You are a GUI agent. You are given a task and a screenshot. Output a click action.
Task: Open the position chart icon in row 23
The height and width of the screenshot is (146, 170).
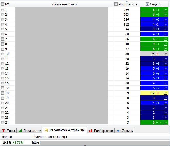166,117
